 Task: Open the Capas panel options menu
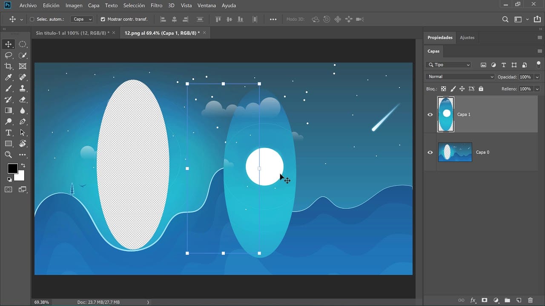(x=540, y=51)
